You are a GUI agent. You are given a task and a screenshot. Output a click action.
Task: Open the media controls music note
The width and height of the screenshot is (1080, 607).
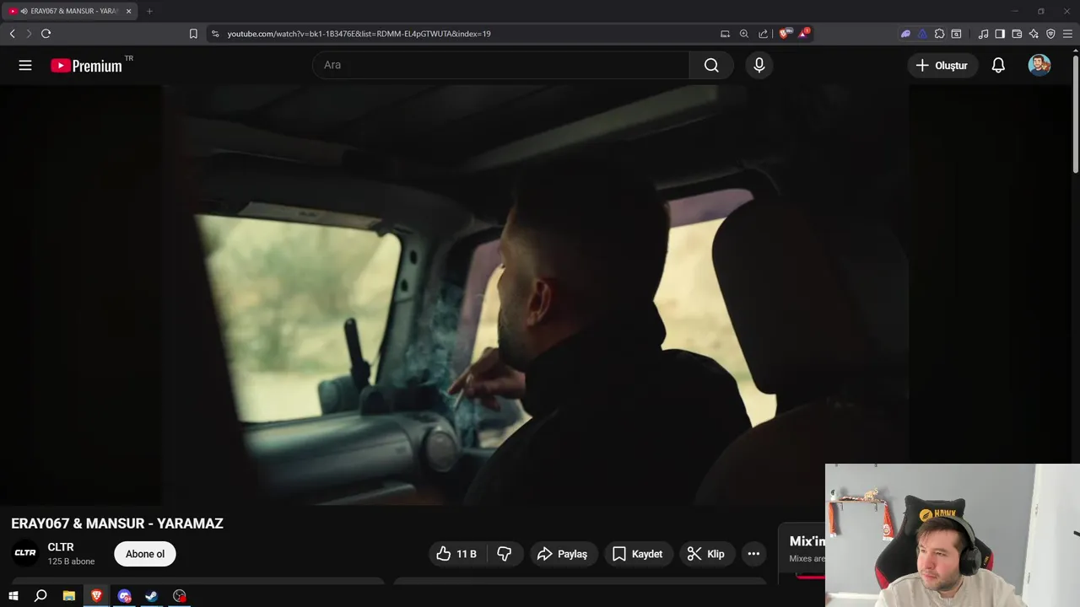click(x=983, y=34)
